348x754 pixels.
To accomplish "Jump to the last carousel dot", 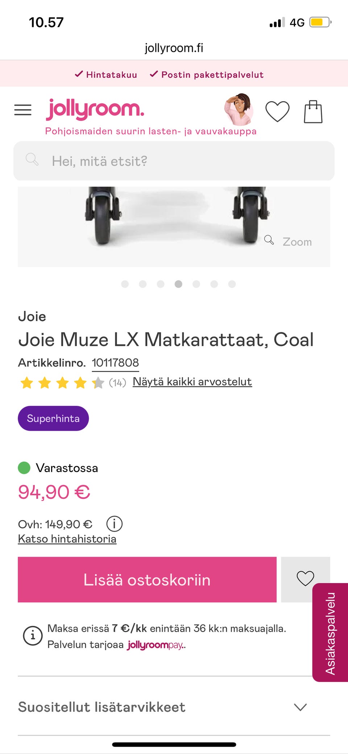I will click(x=232, y=284).
